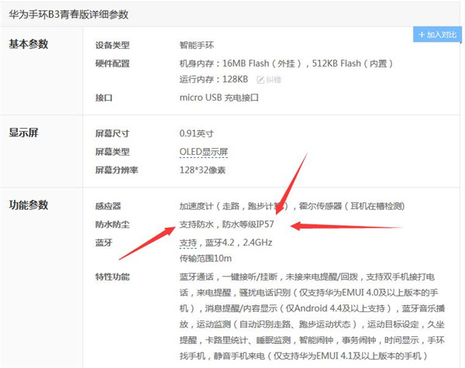Open the OLED显示屏 link
The image size is (465, 368).
click(203, 152)
